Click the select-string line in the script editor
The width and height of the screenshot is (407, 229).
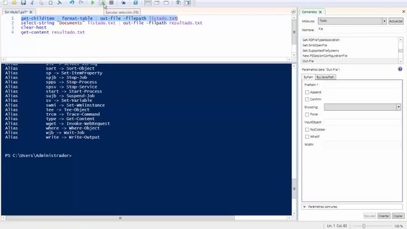pos(111,23)
